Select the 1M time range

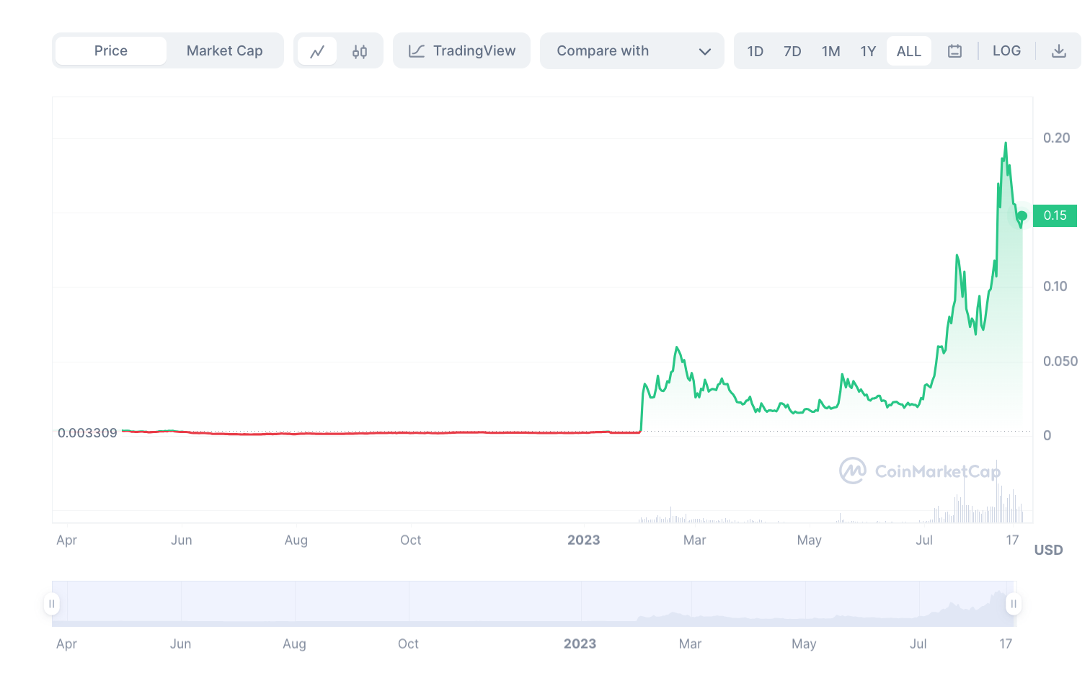click(x=830, y=51)
